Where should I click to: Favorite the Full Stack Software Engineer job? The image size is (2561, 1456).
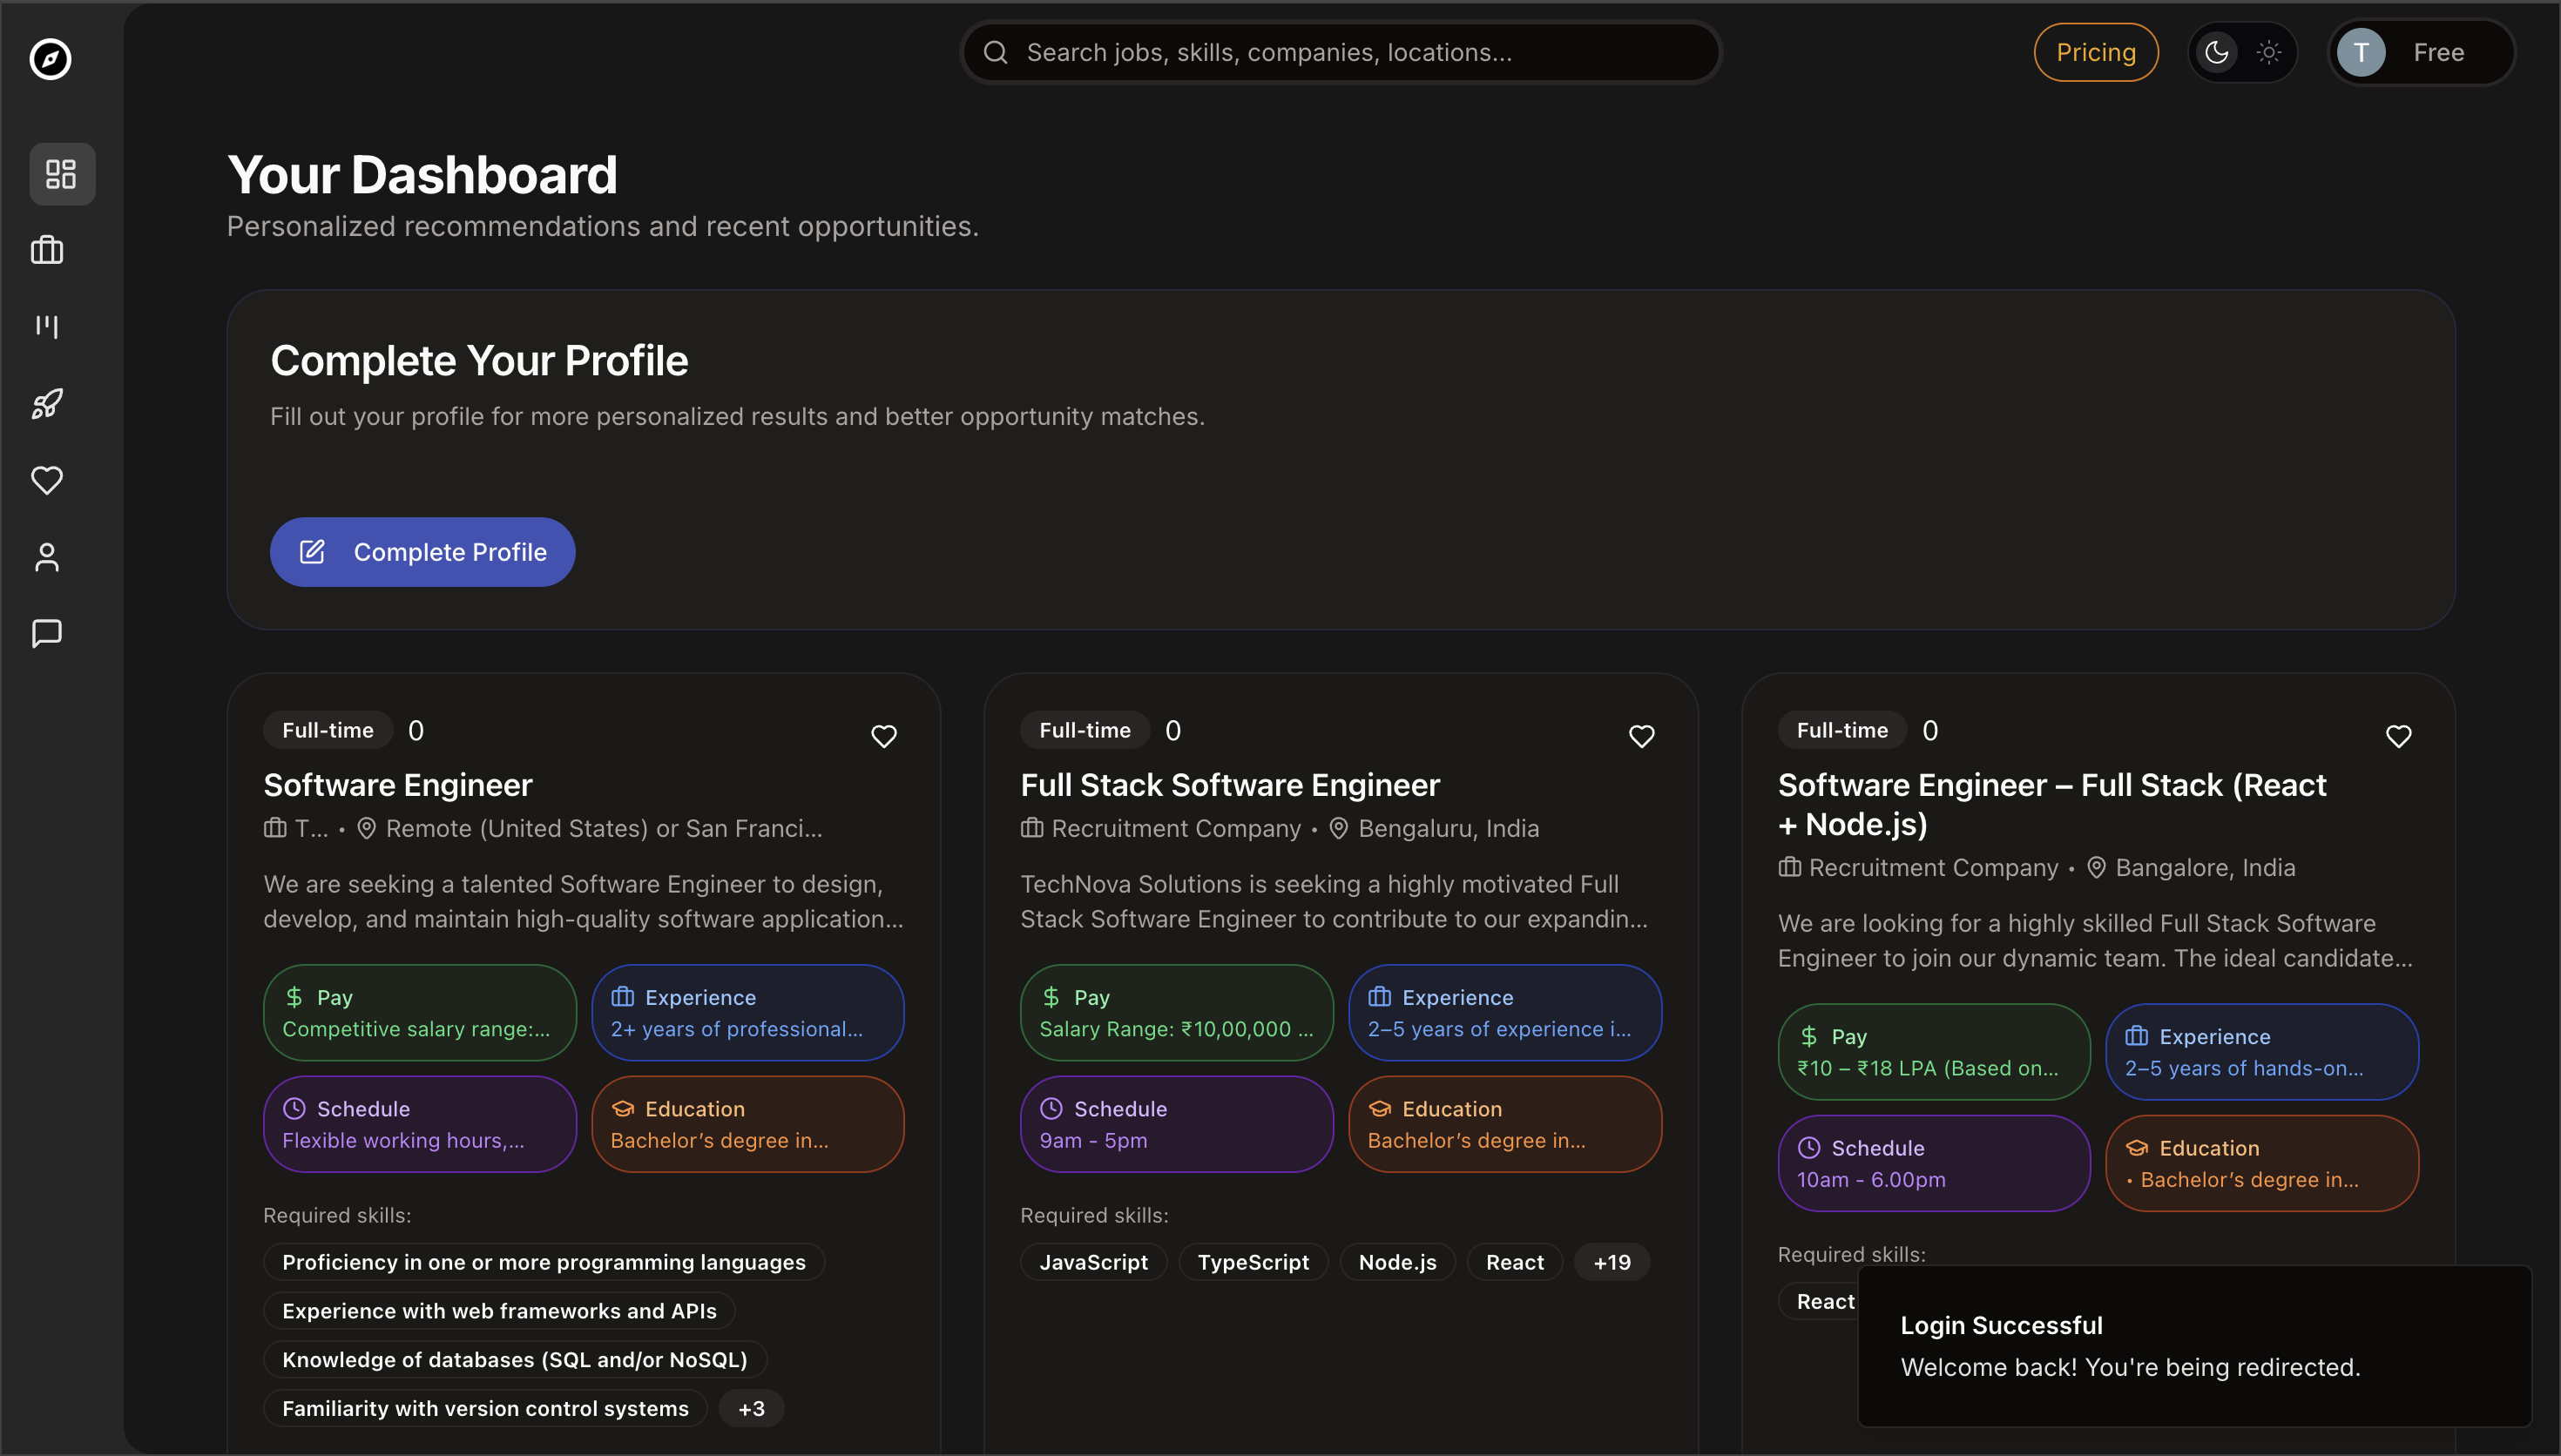[1641, 736]
